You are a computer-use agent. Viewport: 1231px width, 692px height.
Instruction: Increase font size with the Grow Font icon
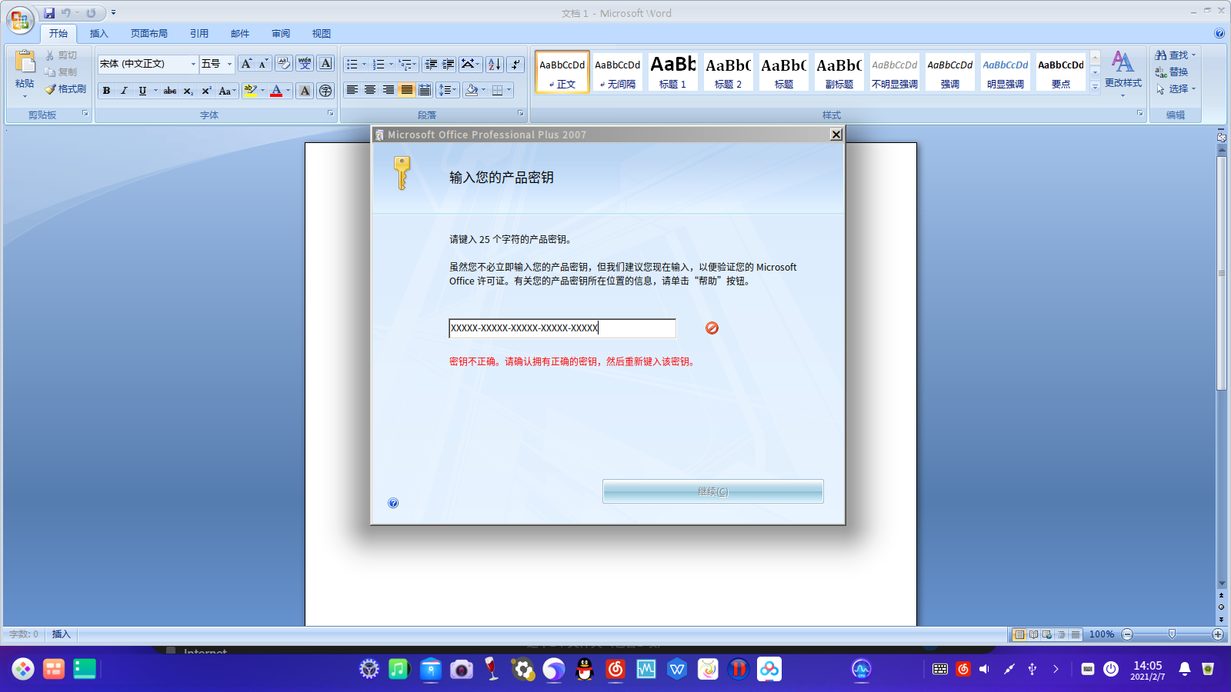coord(246,64)
